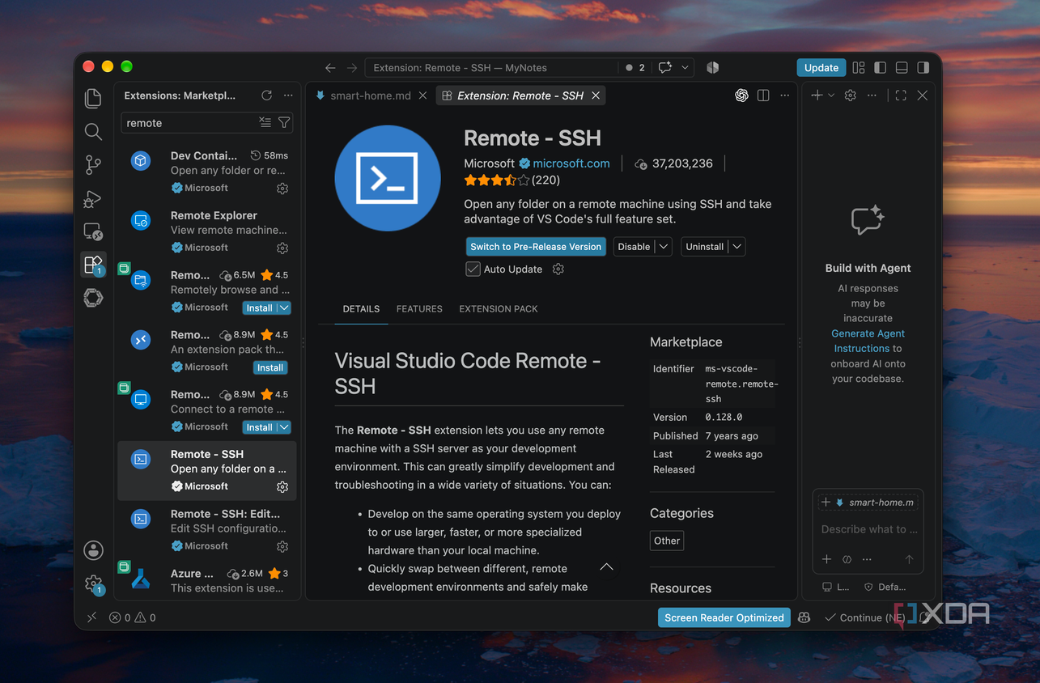The height and width of the screenshot is (683, 1040).
Task: Click Switch to Pre-Release Version button
Action: pyautogui.click(x=536, y=247)
